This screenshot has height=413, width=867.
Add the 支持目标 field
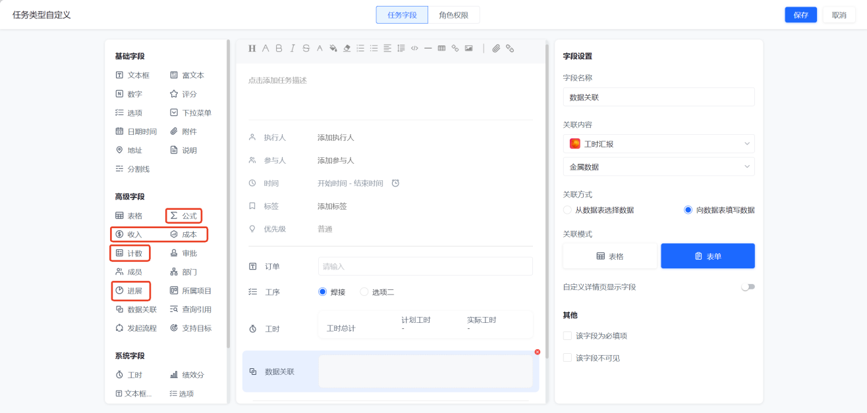pos(190,328)
